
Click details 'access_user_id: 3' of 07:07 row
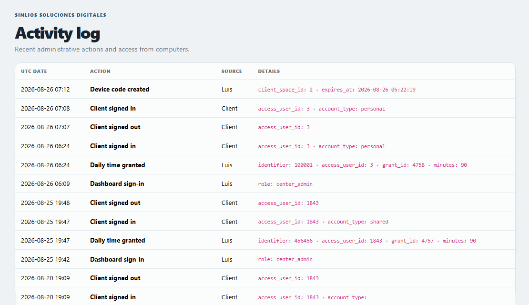(x=284, y=128)
